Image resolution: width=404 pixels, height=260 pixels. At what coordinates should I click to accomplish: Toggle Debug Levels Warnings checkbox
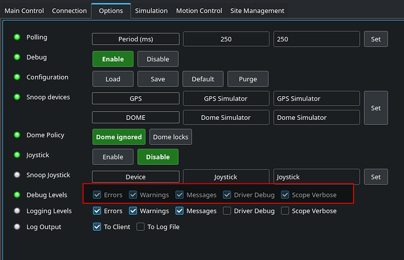pos(133,195)
